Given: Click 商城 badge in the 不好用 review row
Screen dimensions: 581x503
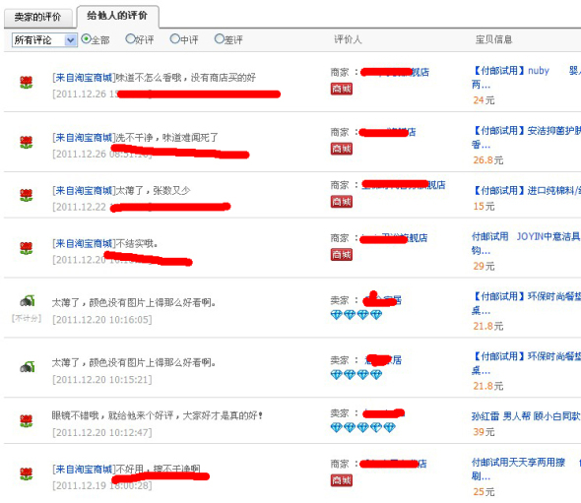Looking at the screenshot, I should pos(342,480).
